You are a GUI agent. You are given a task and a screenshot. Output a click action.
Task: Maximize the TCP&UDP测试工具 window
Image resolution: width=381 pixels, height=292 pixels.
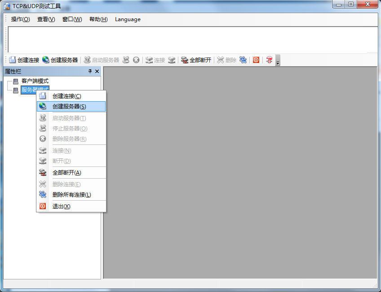click(351, 4)
